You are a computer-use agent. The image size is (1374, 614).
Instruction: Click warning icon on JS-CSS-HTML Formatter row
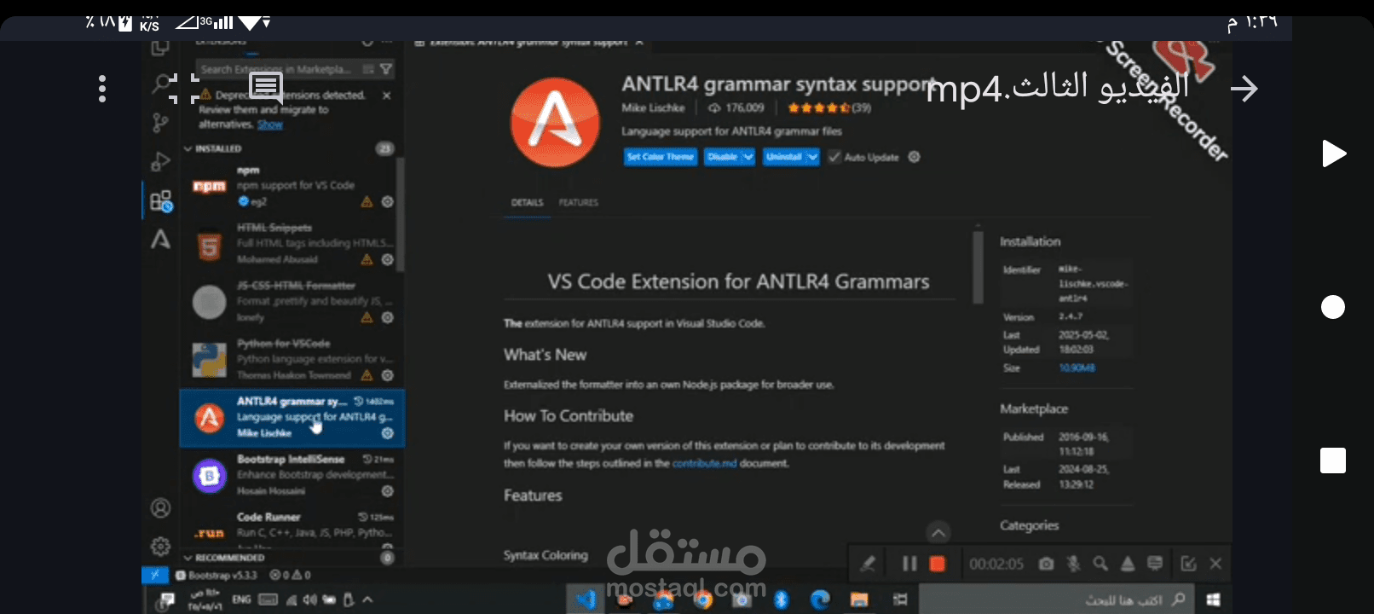pyautogui.click(x=367, y=317)
